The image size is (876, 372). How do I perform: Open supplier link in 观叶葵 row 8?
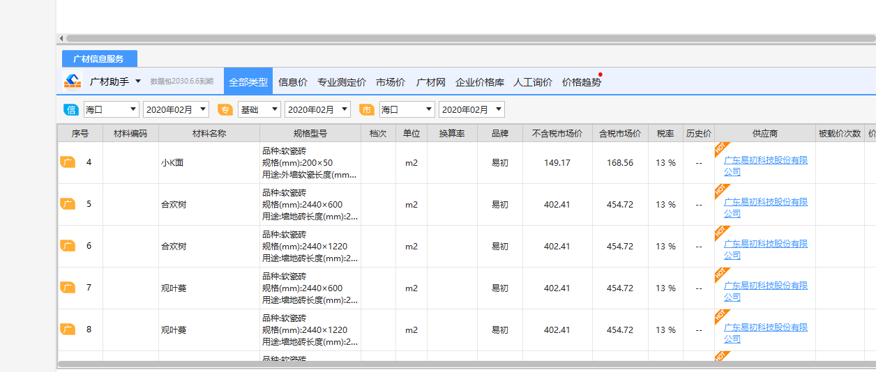click(766, 333)
